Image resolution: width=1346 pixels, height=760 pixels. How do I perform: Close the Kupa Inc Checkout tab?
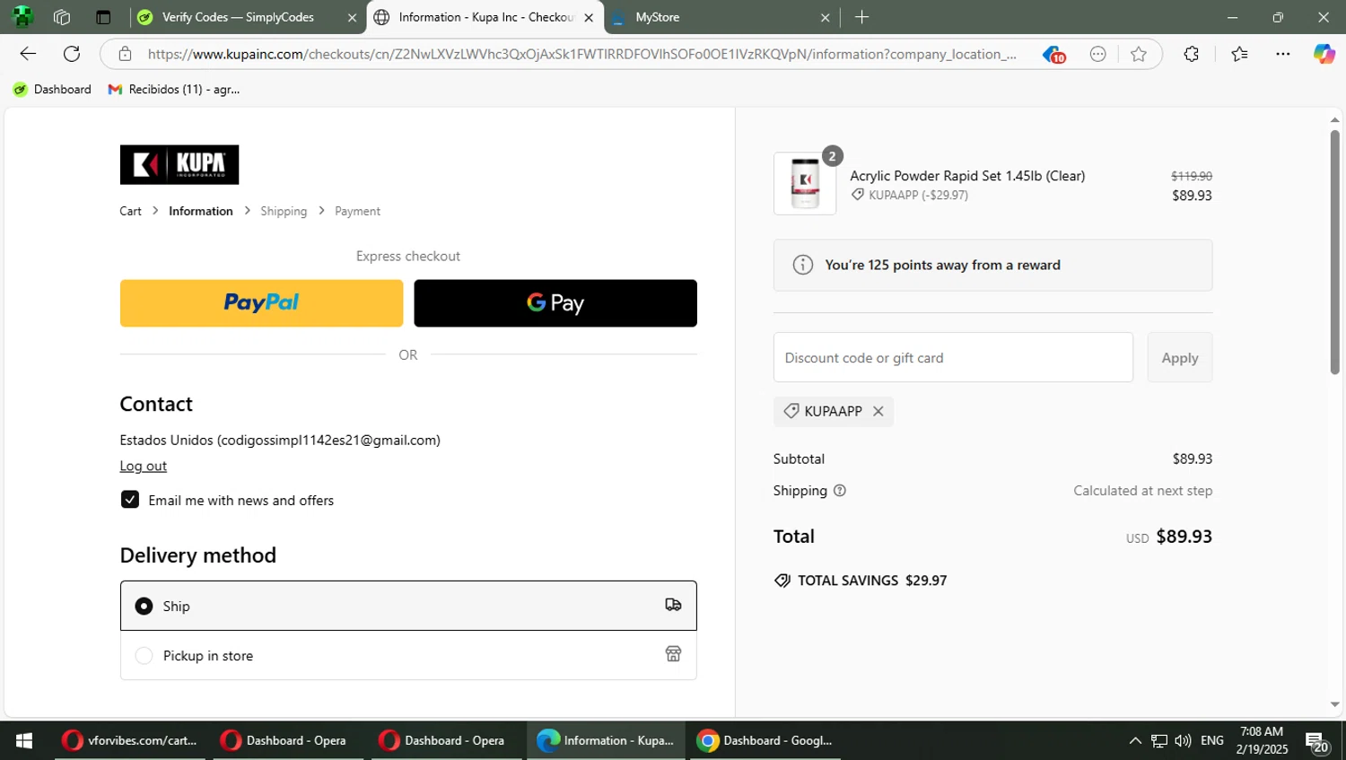(589, 17)
